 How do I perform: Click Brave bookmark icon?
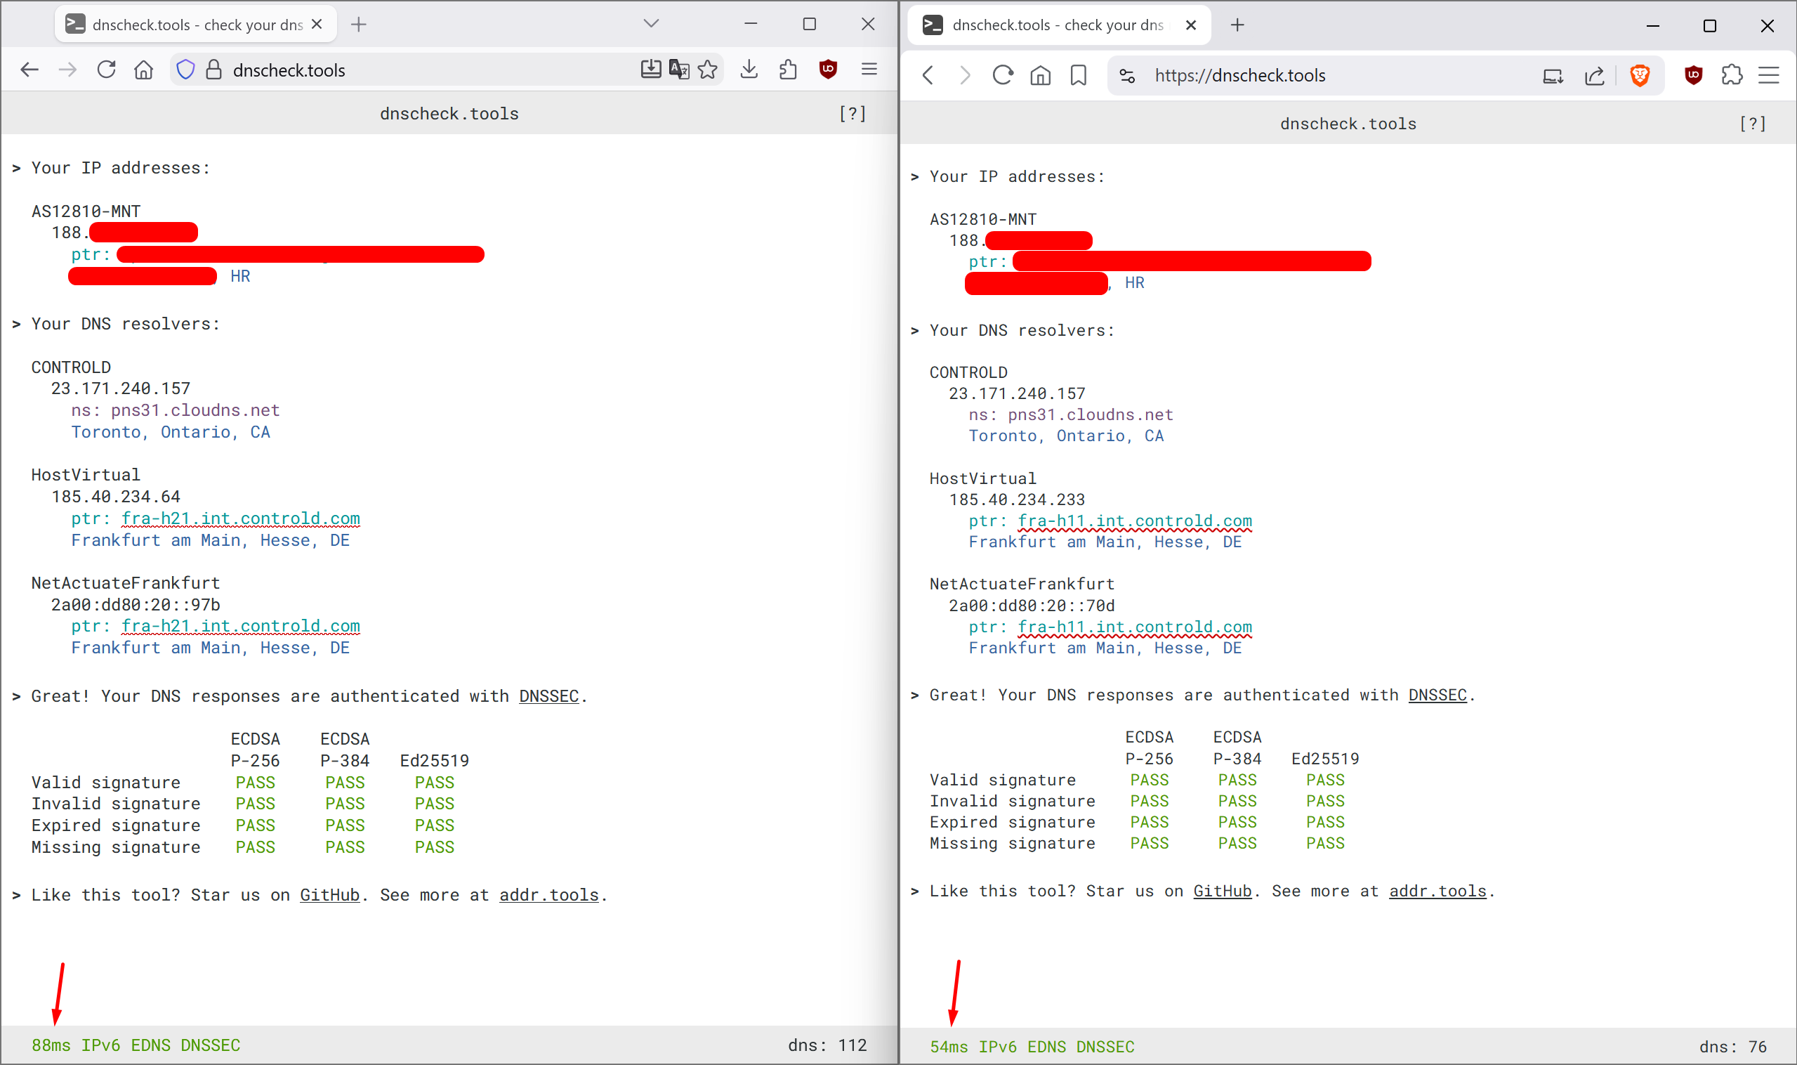[x=1078, y=75]
